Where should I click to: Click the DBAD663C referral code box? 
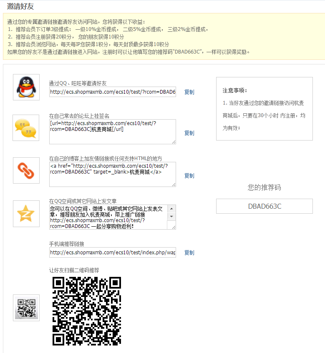pos(265,206)
